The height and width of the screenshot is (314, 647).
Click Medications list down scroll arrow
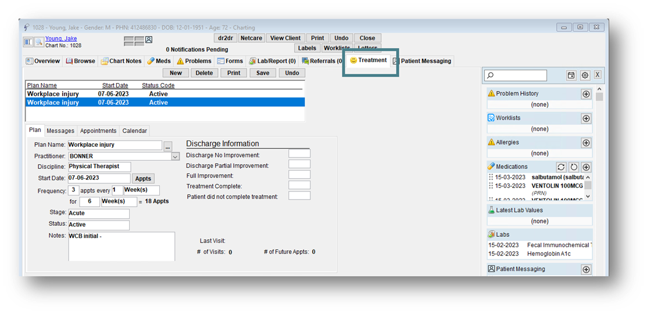pyautogui.click(x=588, y=197)
